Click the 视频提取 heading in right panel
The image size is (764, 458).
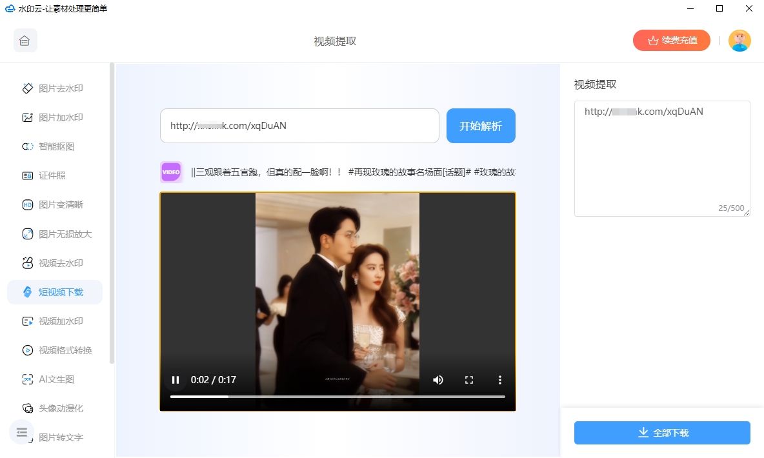click(596, 85)
